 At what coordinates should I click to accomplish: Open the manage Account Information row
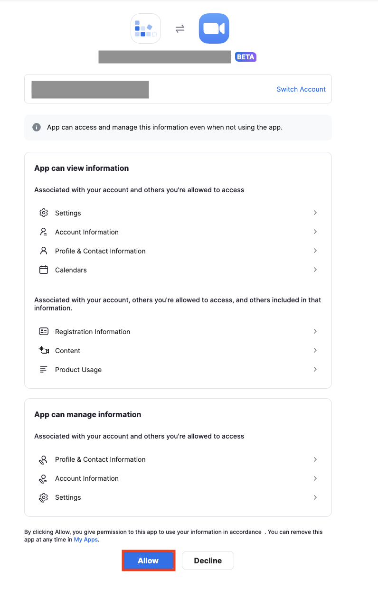[x=178, y=478]
